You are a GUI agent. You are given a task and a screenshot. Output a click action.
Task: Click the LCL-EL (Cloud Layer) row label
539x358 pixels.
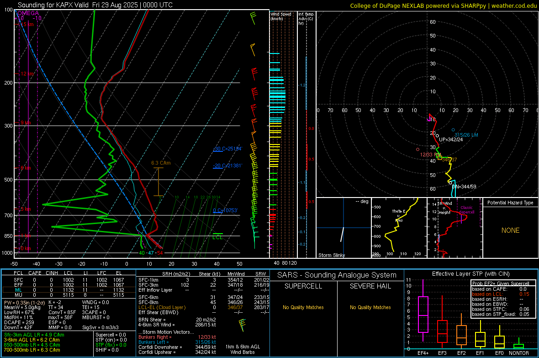(x=162, y=307)
